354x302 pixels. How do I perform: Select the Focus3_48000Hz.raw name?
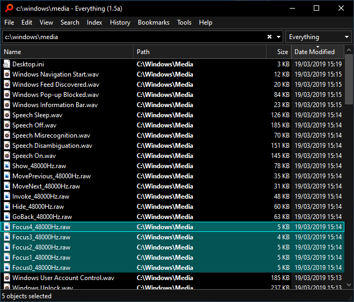coord(41,237)
